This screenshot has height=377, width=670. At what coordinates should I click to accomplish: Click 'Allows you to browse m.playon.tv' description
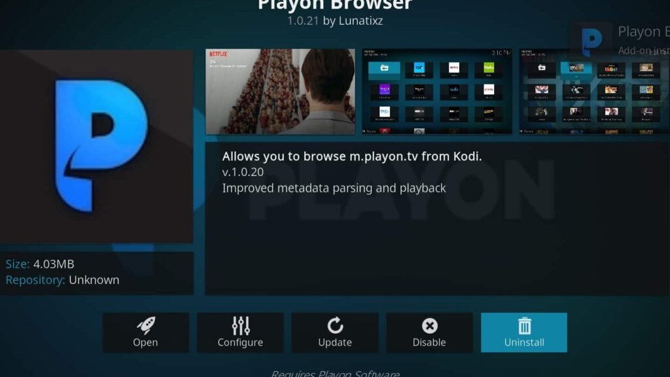coord(351,156)
